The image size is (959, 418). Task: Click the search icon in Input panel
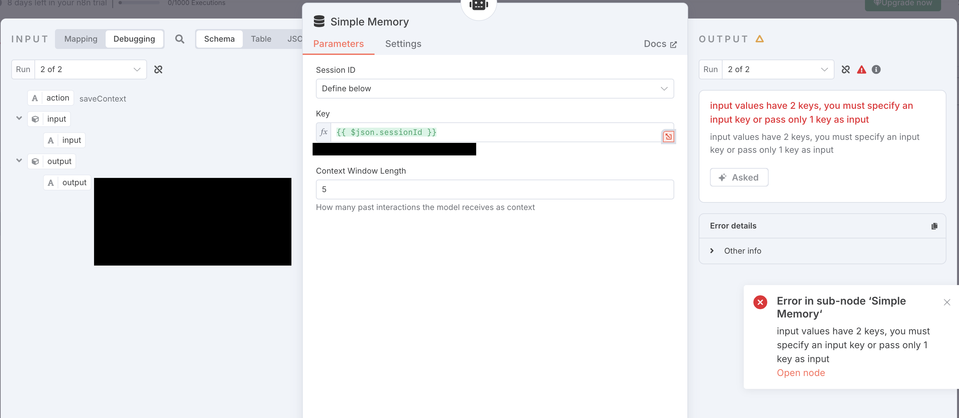coord(179,39)
